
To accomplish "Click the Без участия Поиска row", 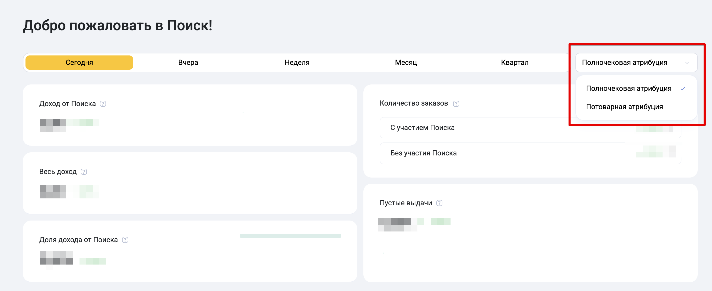I will click(x=470, y=153).
